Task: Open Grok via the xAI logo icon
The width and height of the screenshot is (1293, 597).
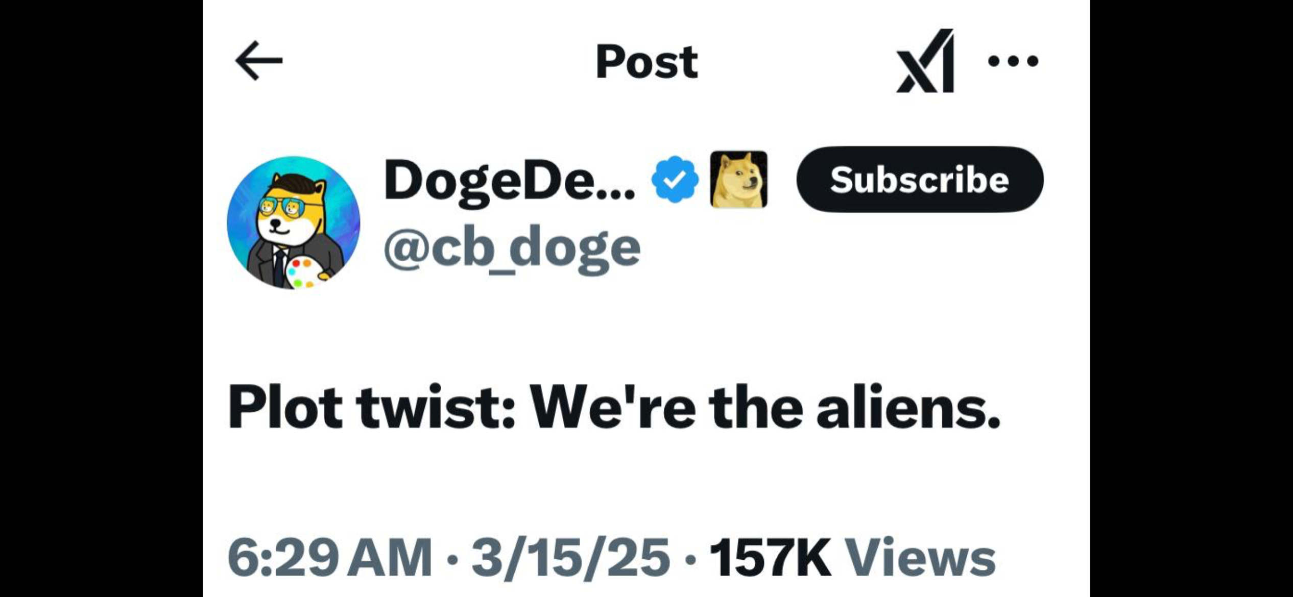Action: tap(925, 61)
